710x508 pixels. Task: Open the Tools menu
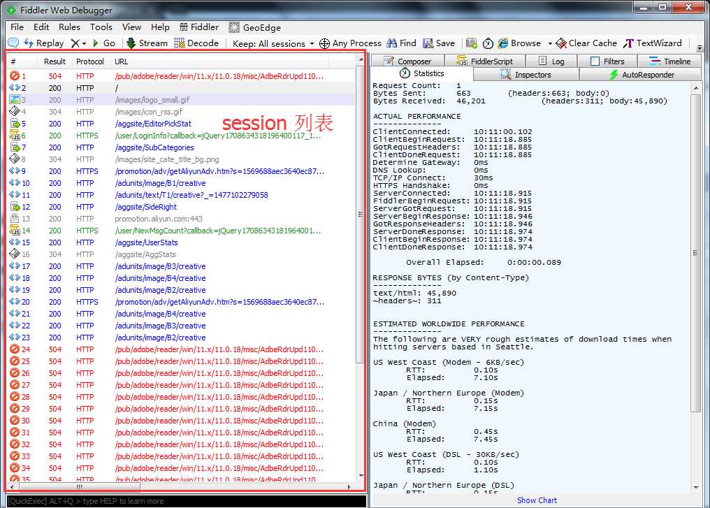coord(101,27)
